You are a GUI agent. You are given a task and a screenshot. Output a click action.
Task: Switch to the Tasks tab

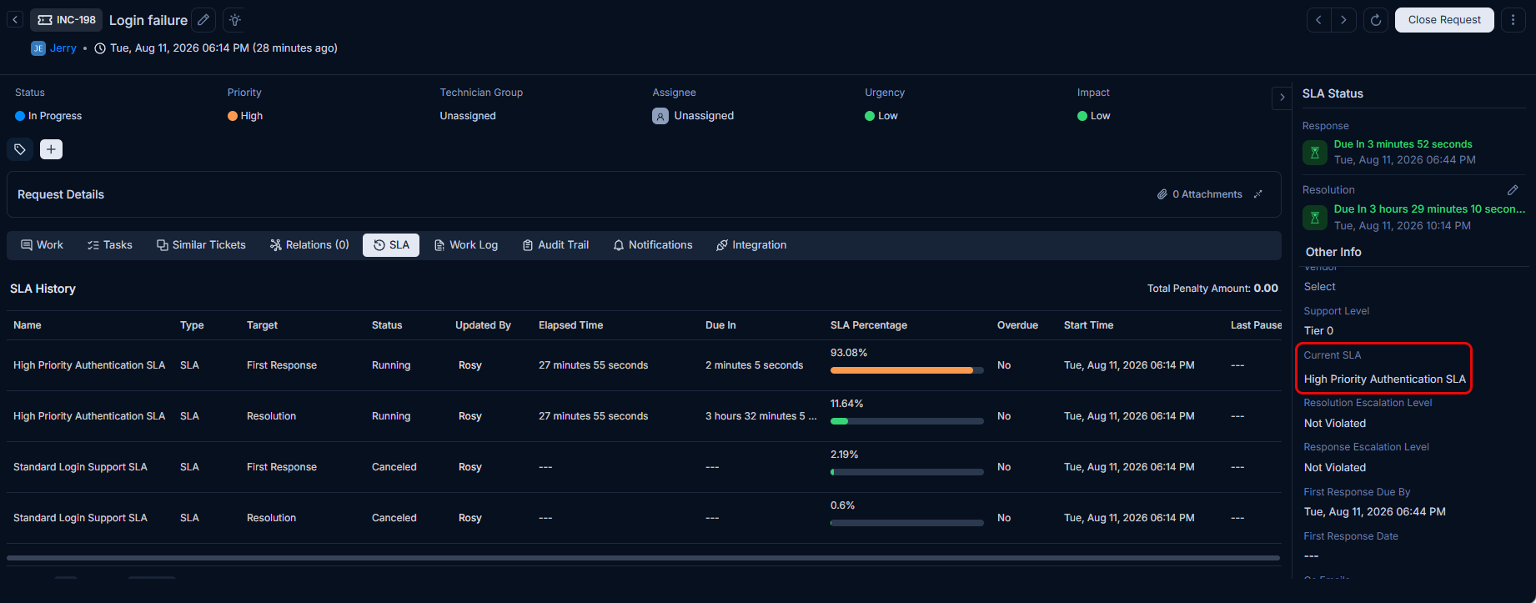click(110, 245)
